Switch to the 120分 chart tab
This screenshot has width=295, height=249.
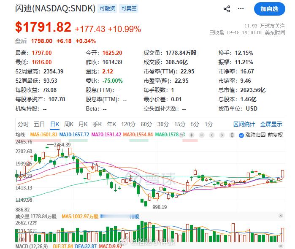click(x=128, y=124)
